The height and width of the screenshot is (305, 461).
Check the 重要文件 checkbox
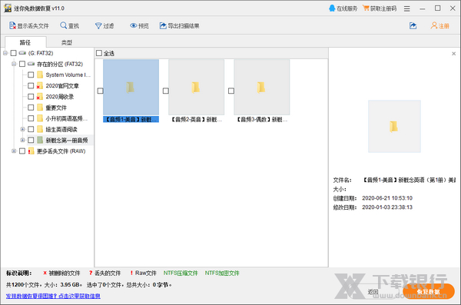coord(31,108)
